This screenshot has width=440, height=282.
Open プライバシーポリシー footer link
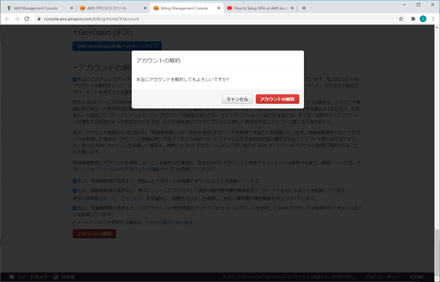(383, 277)
